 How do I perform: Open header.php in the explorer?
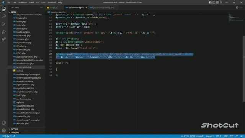coord(22,18)
